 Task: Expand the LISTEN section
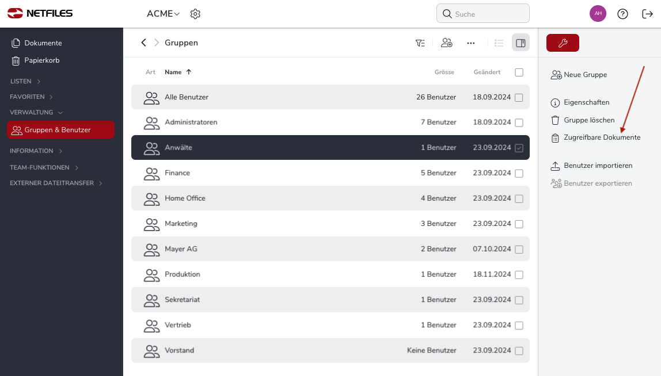pos(25,81)
